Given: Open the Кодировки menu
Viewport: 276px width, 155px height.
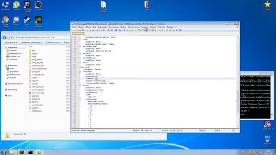Looking at the screenshot, I should point(103,27).
